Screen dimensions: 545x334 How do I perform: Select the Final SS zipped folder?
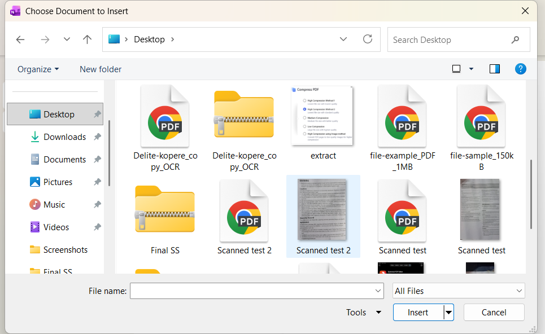[165, 210]
